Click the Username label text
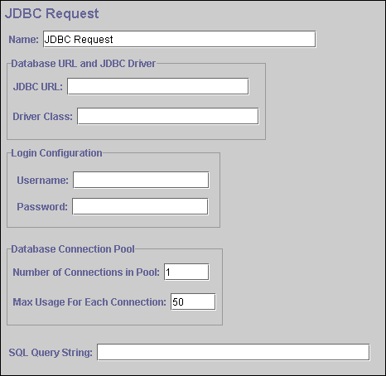 42,181
